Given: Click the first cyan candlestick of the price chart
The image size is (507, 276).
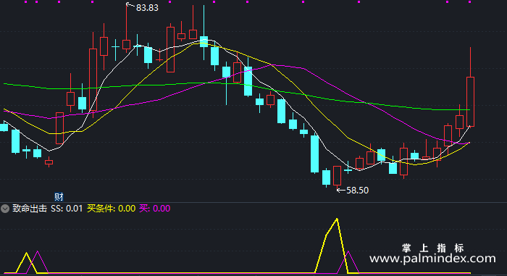Looking at the screenshot, I should (x=4, y=127).
